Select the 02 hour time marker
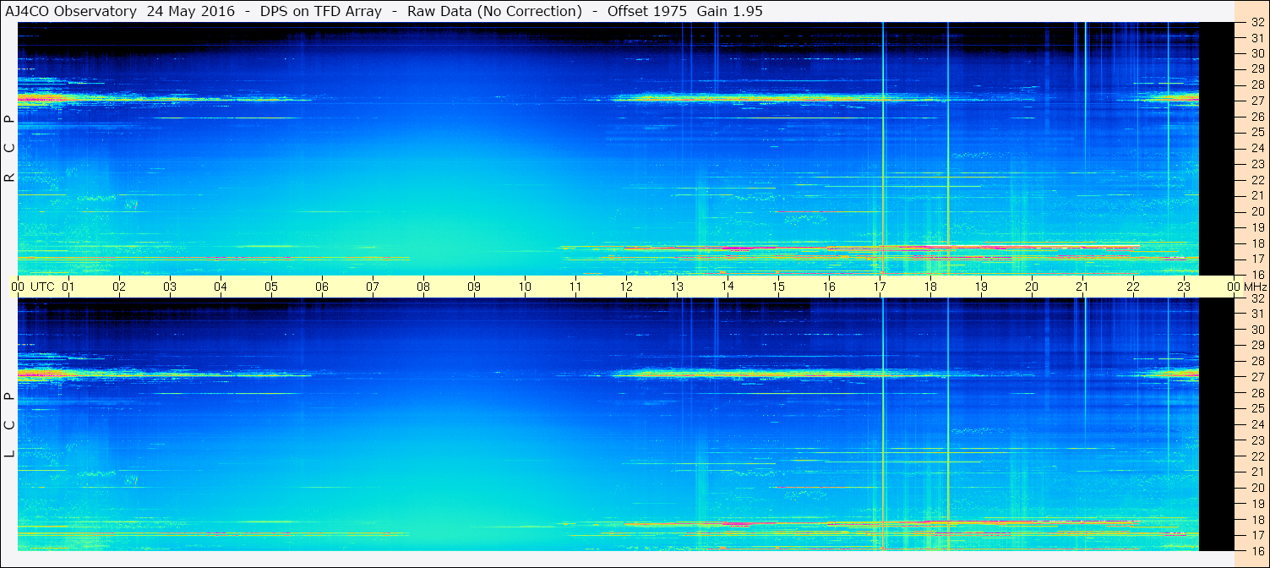 tap(119, 287)
